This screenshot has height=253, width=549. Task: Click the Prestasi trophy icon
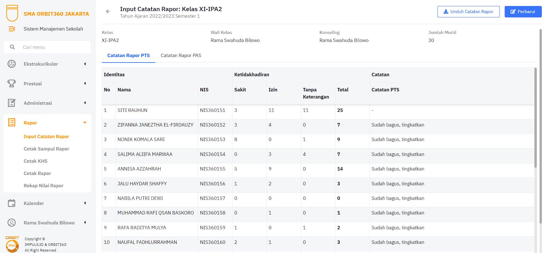(12, 83)
